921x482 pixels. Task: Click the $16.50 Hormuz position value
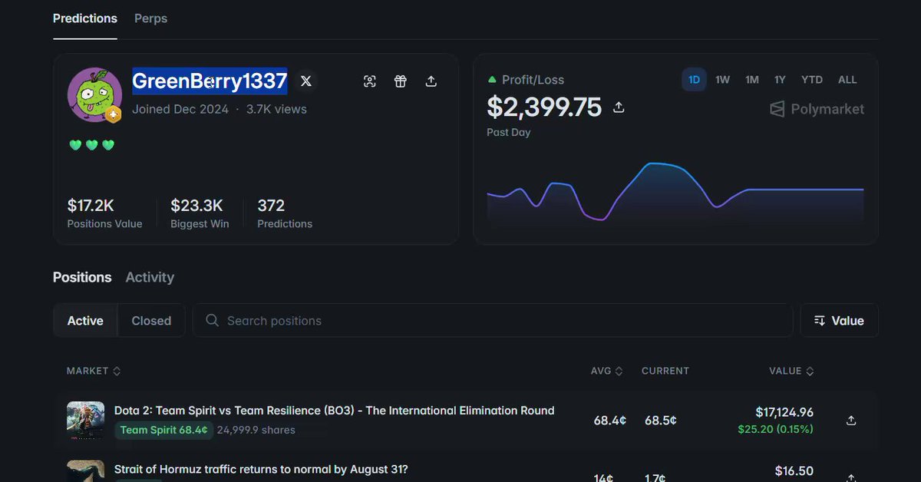click(794, 471)
